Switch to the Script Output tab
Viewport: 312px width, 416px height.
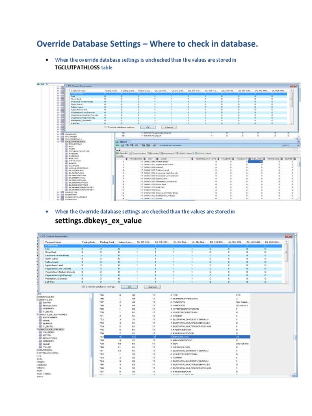tap(138, 153)
